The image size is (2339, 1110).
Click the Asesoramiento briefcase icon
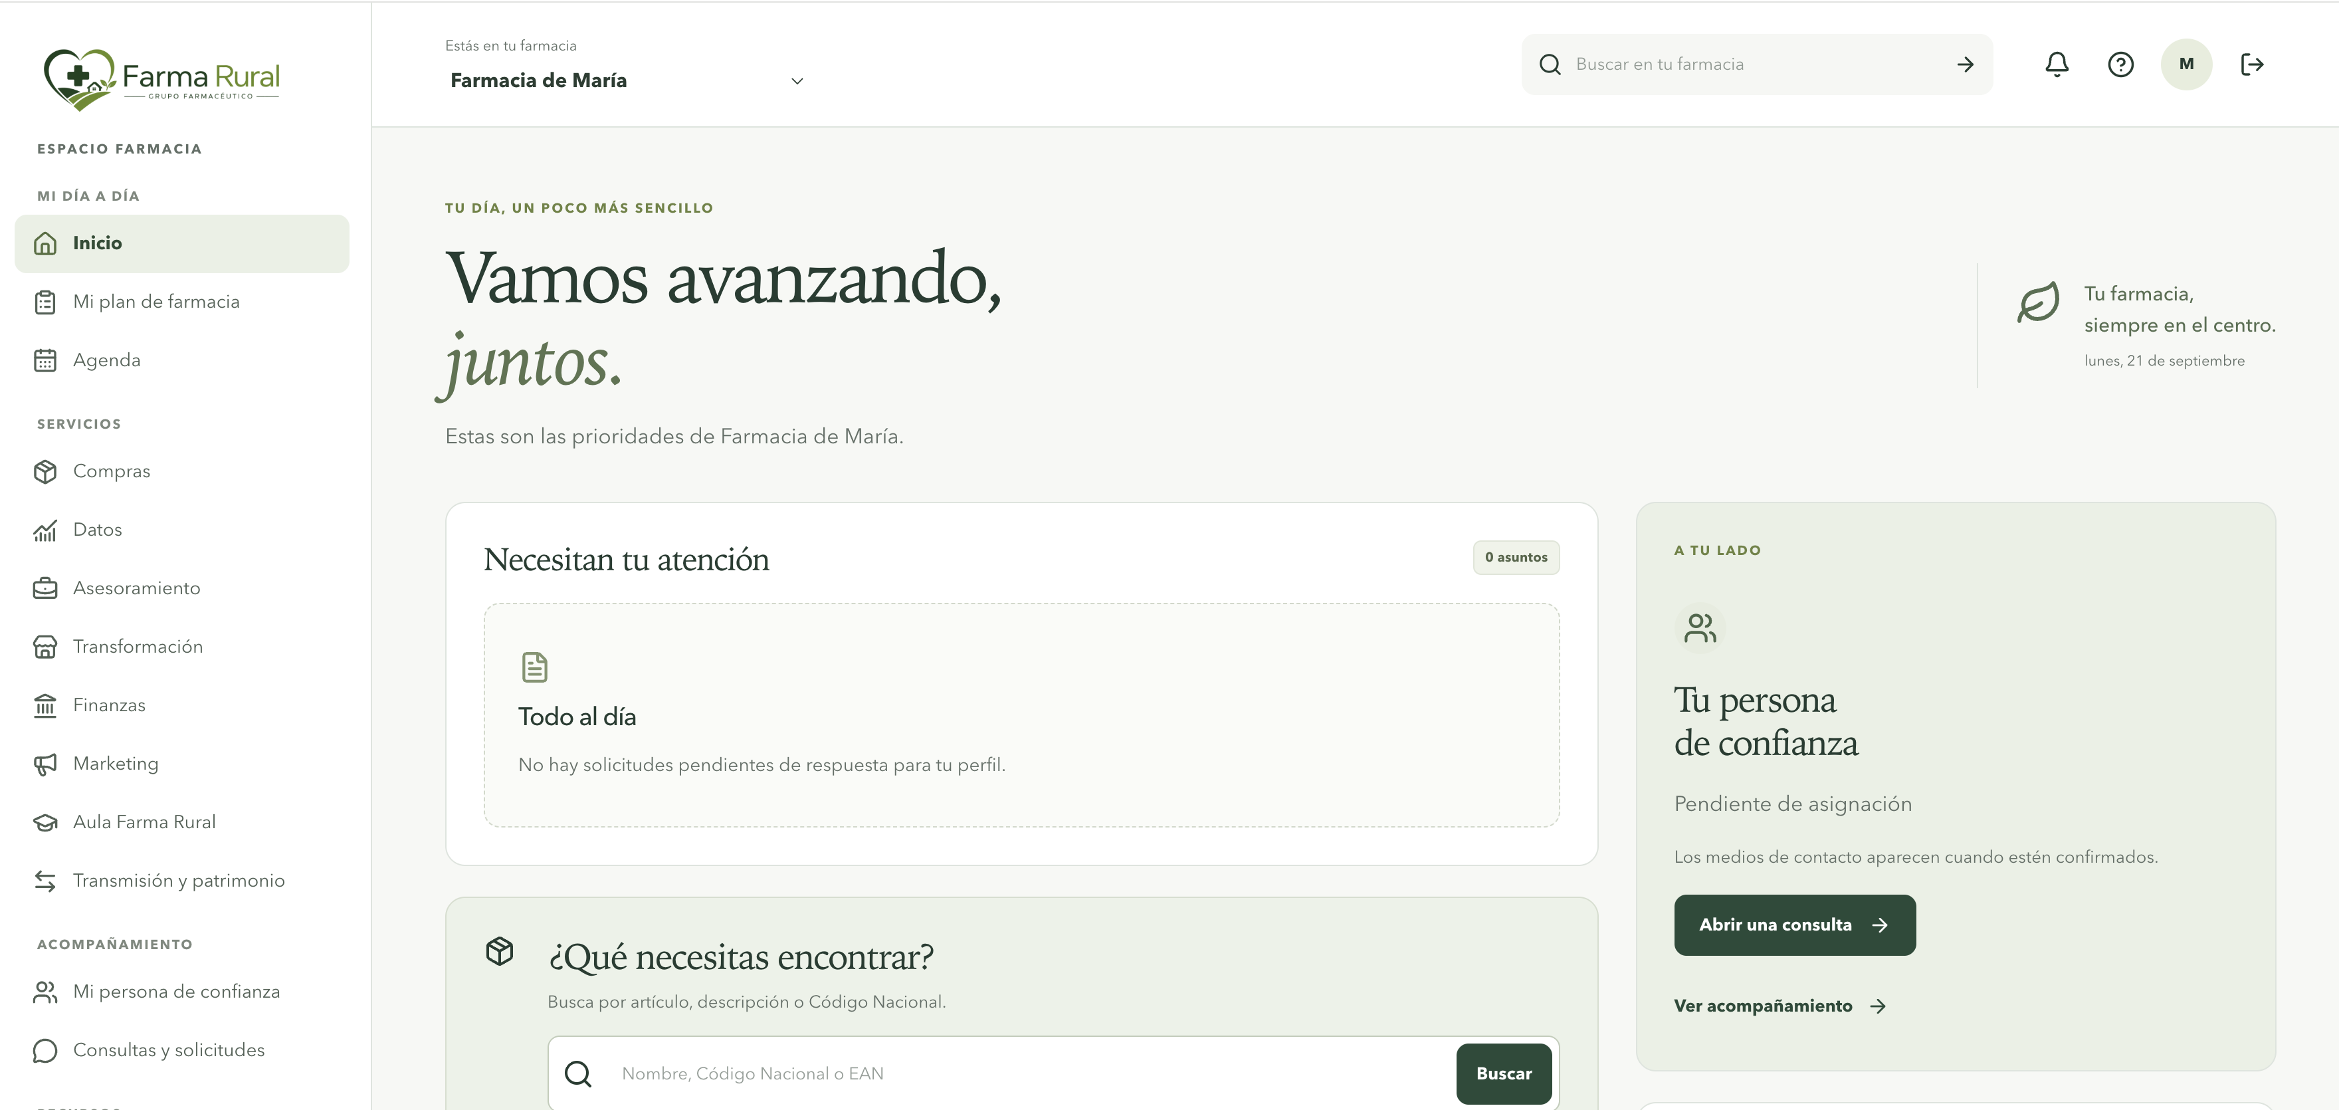coord(45,589)
